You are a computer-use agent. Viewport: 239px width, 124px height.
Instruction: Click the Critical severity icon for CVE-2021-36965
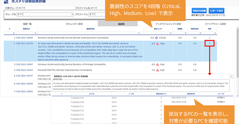click(x=156, y=38)
